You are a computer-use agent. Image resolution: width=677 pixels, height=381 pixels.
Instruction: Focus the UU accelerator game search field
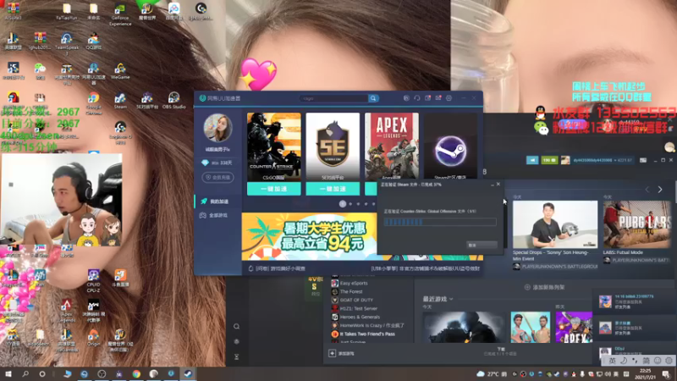334,98
